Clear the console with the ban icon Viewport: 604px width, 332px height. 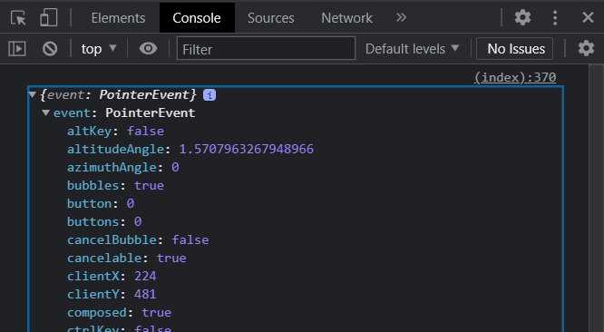(50, 49)
